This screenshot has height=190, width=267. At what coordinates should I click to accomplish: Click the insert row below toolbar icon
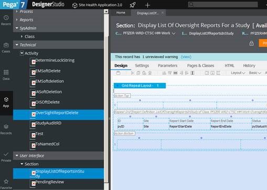point(170,73)
